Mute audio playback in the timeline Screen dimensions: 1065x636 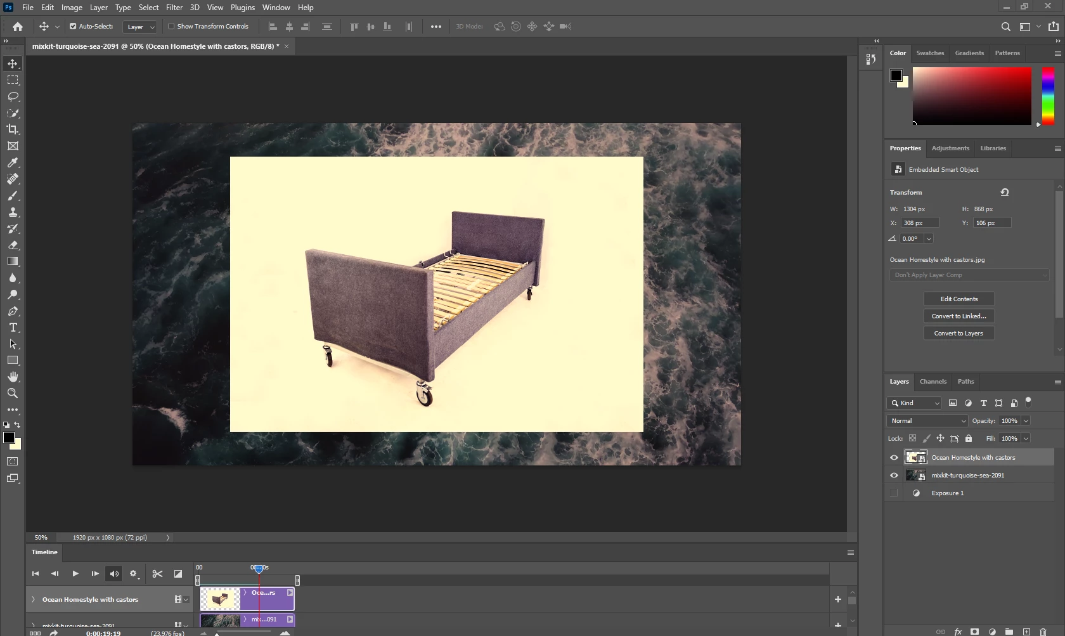coord(114,574)
